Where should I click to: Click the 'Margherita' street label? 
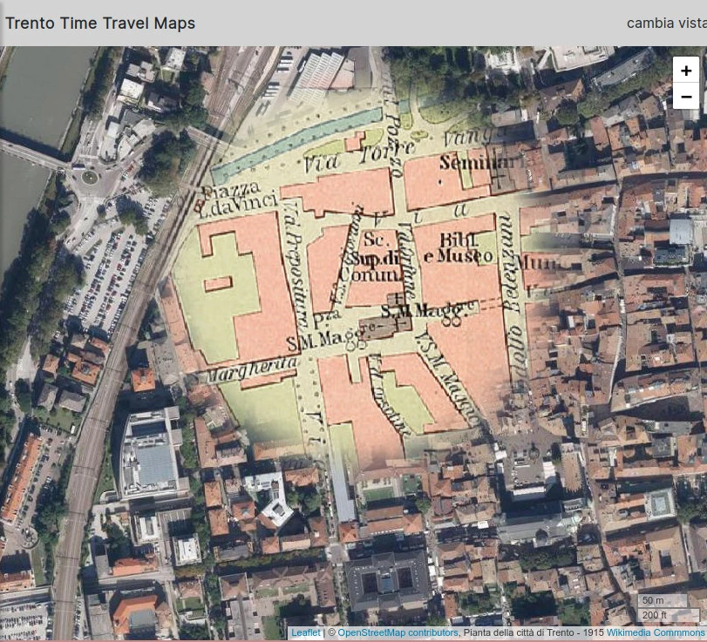(253, 369)
